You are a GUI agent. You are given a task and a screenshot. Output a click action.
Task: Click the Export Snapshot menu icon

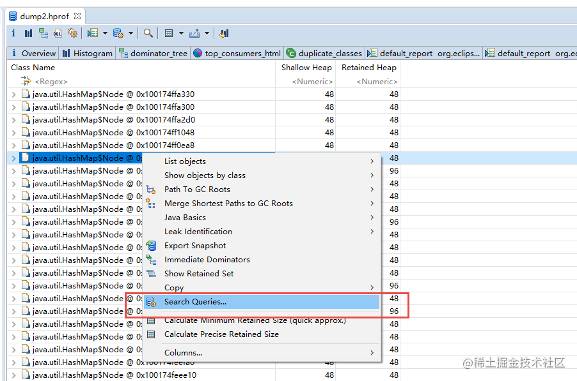(x=151, y=246)
